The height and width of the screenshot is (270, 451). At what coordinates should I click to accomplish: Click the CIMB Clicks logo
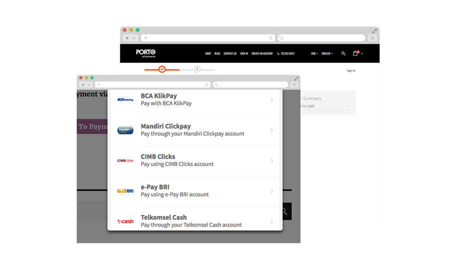tap(125, 160)
